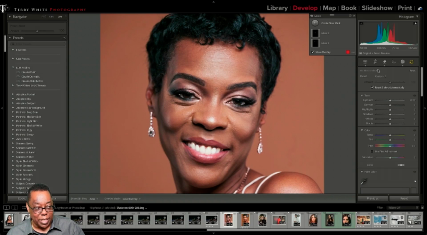This screenshot has height=235, width=427.
Task: Click the Previous button
Action: pos(372,198)
